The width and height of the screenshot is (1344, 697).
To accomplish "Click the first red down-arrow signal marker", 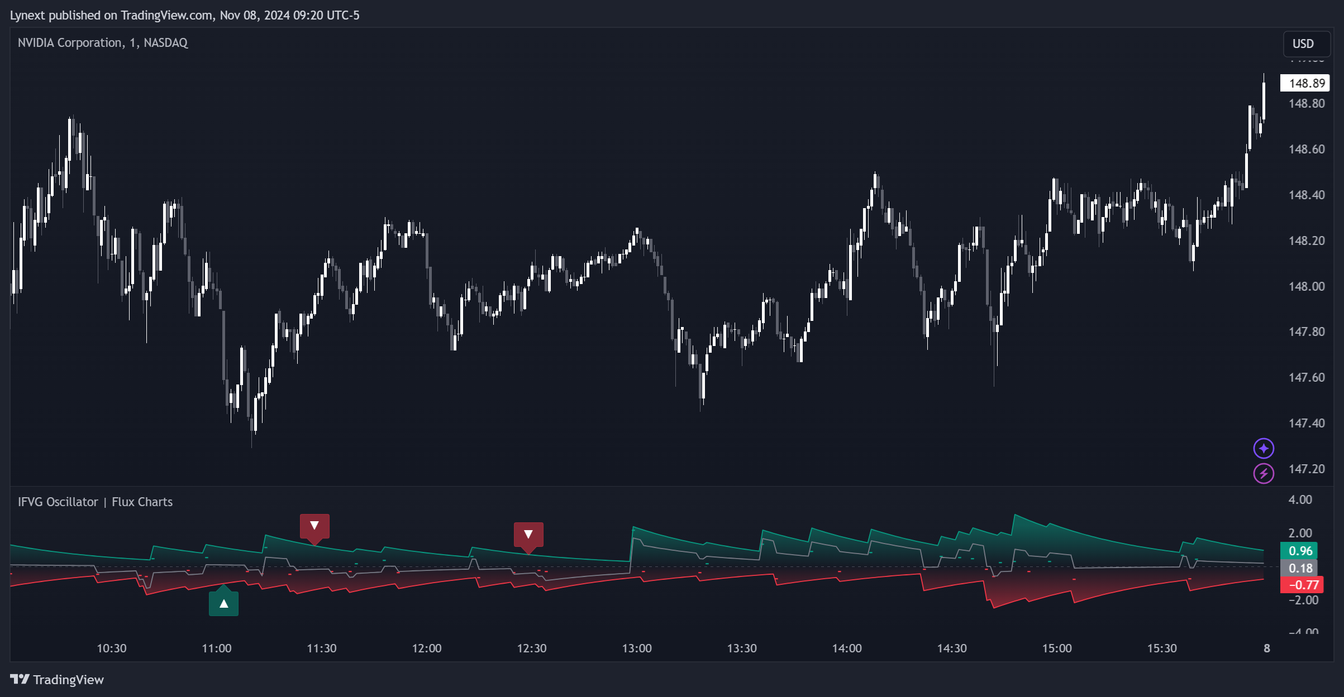I will click(x=314, y=526).
